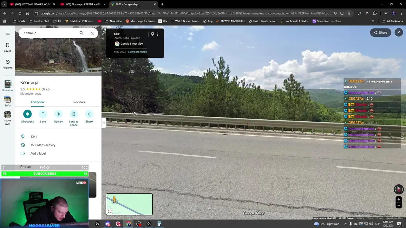Image resolution: width=406 pixels, height=228 pixels.
Task: Bookmark this page with star
Action: (349, 13)
